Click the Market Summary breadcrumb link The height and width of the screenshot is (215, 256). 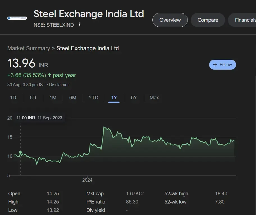point(29,48)
